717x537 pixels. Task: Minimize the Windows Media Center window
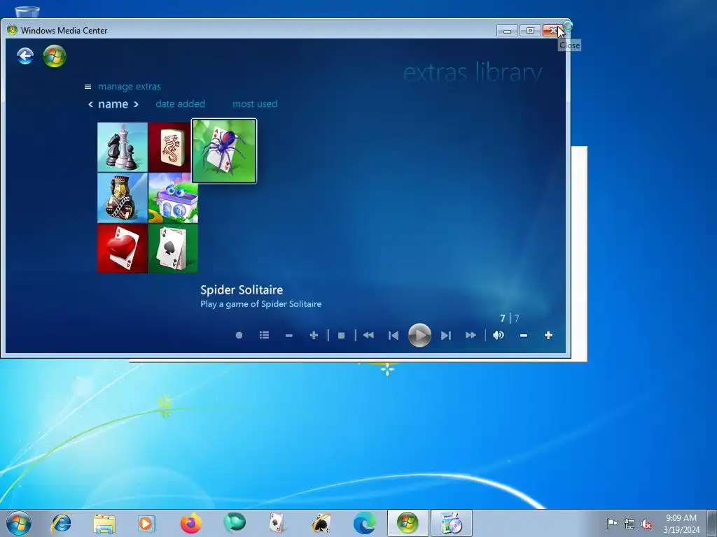pyautogui.click(x=507, y=31)
